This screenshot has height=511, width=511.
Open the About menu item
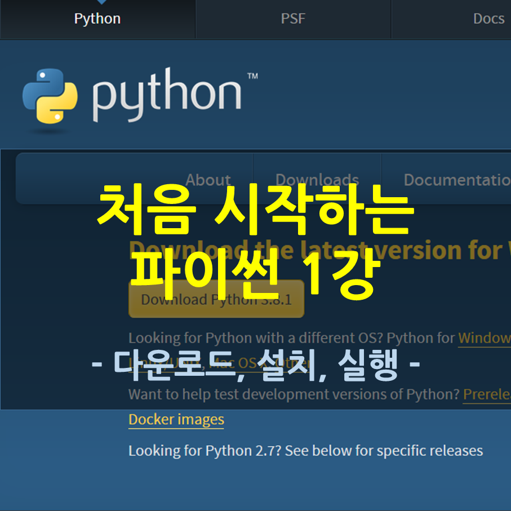point(208,180)
